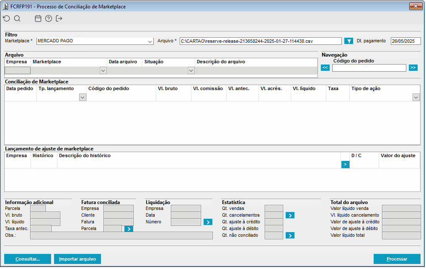
Task: Click the Vl. comissão column header
Action: (208, 88)
